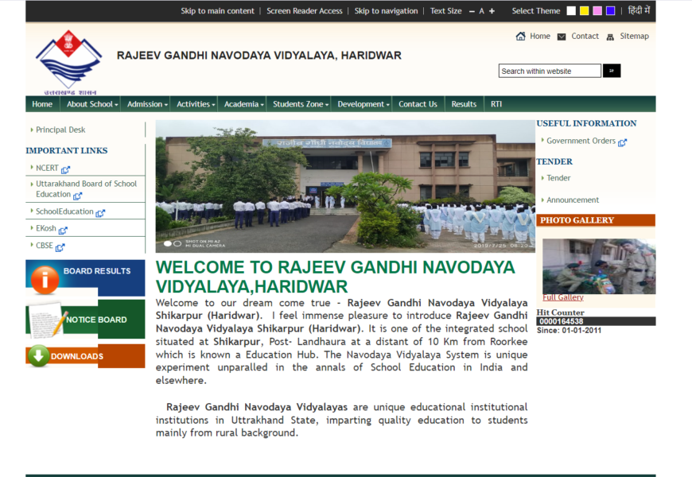Viewport: 692px width, 477px height.
Task: Click the photo gallery thumbnail
Action: [x=599, y=266]
